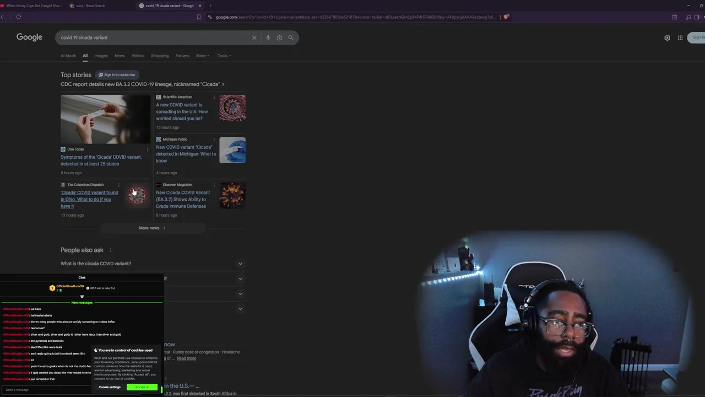
Task: Click the browser address bar URL
Action: [355, 17]
